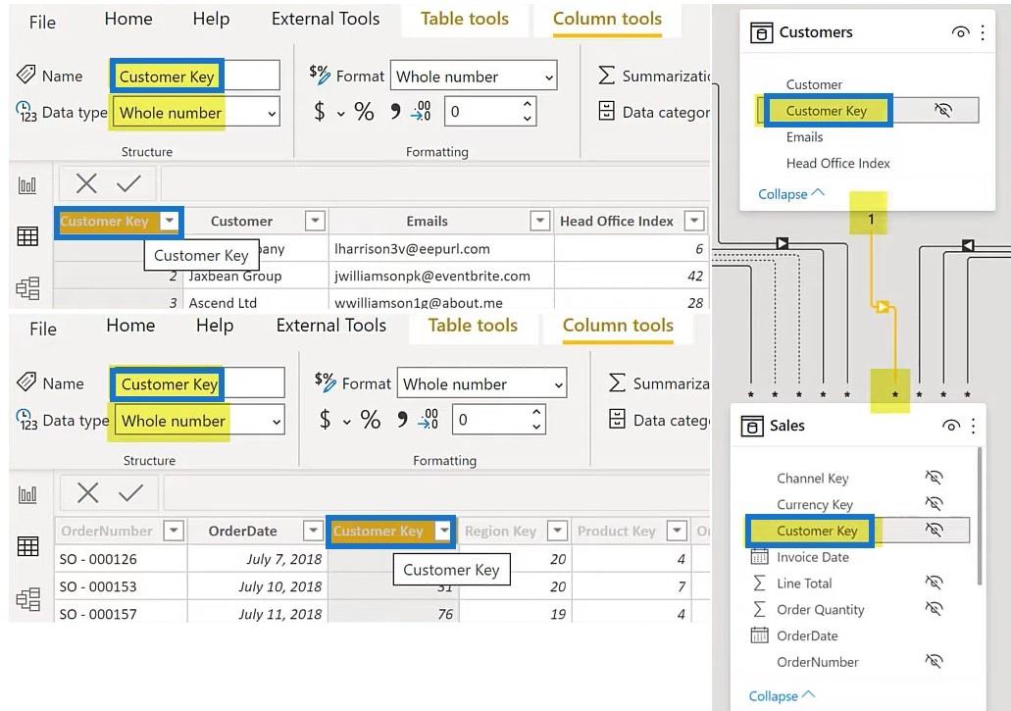Select Column tools tab in lower ribbon
Image resolution: width=1011 pixels, height=711 pixels.
(x=618, y=326)
